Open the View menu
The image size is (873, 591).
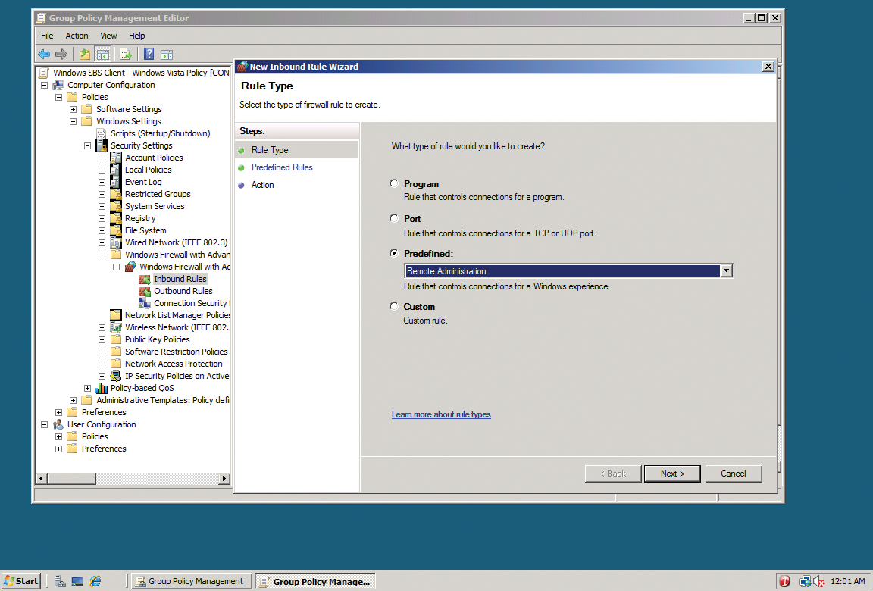click(x=108, y=36)
